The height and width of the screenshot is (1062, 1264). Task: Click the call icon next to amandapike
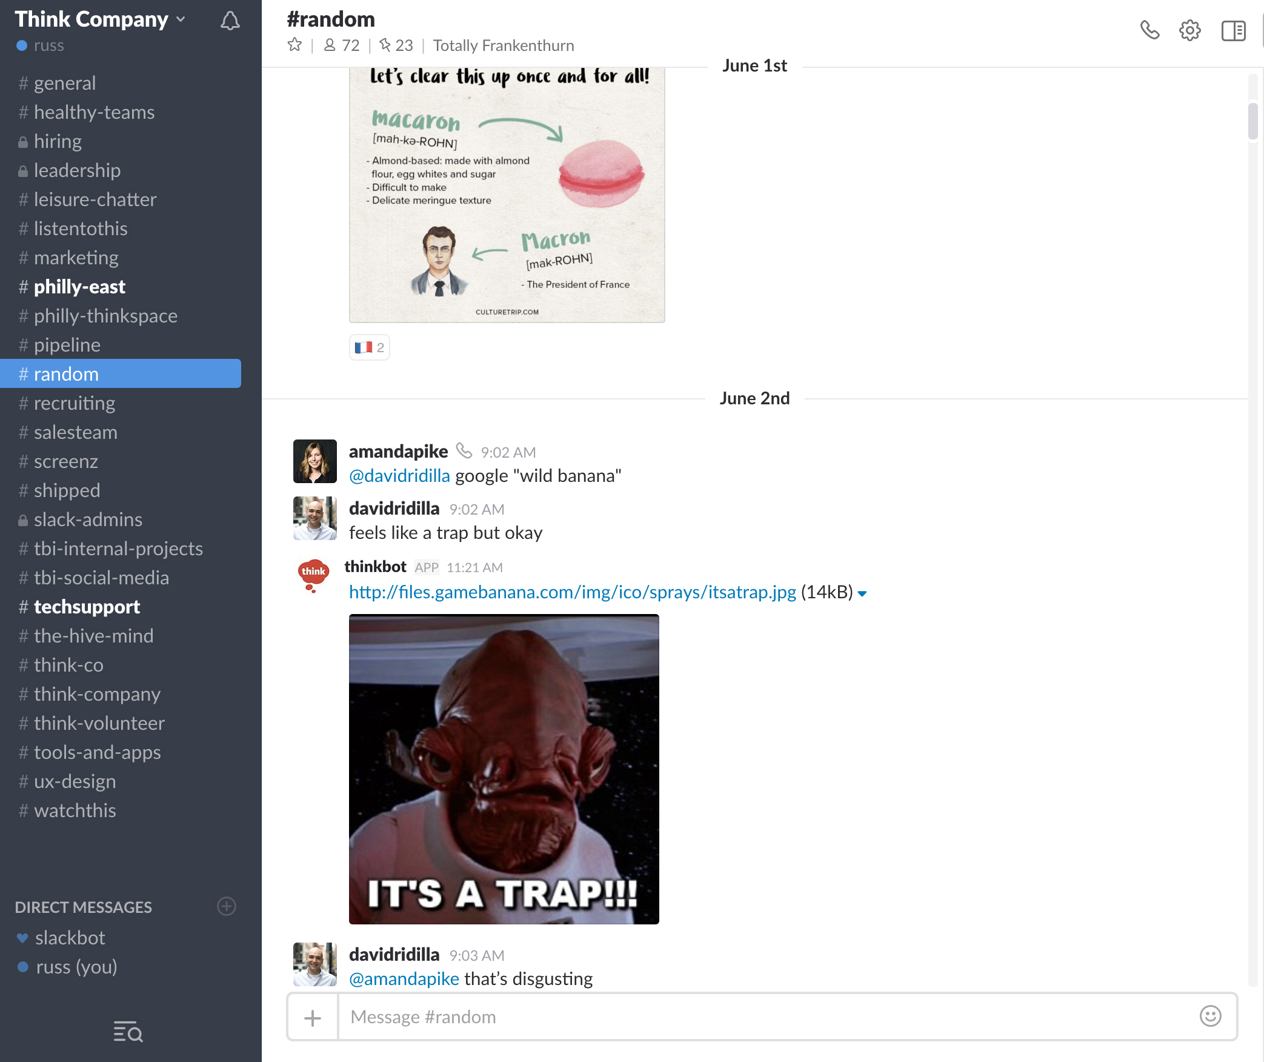pos(464,450)
